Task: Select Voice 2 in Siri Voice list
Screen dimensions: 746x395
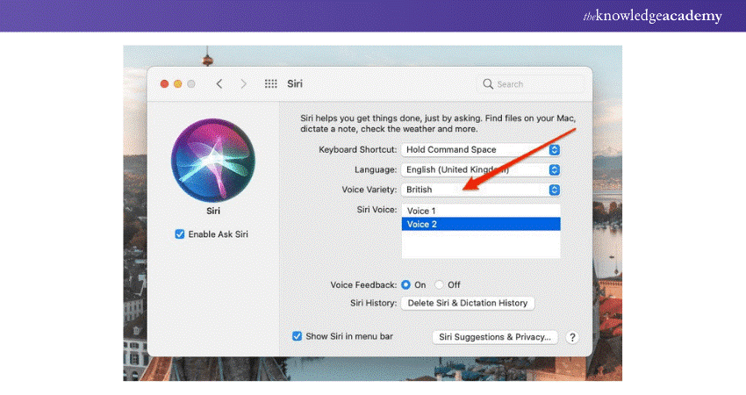Action: (x=481, y=224)
